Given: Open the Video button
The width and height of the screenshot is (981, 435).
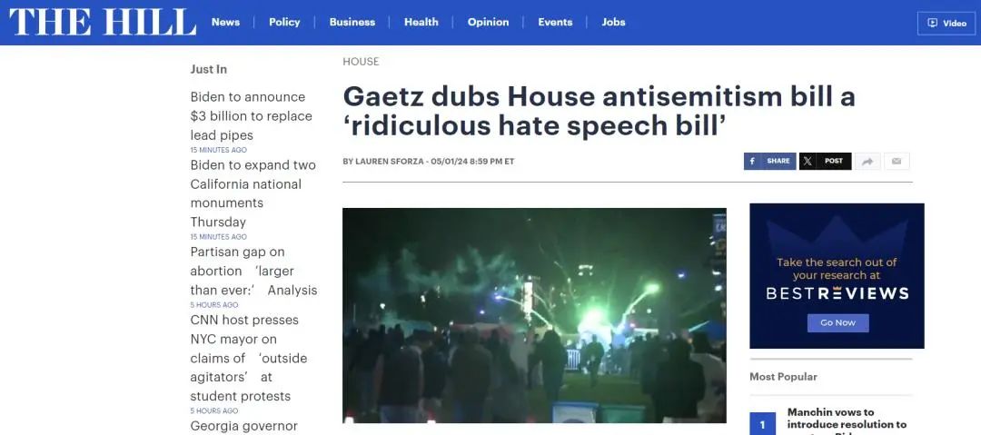Looking at the screenshot, I should click(x=946, y=24).
